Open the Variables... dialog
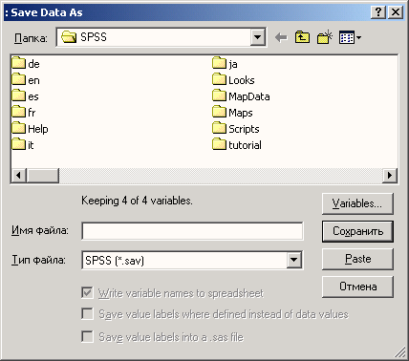Image resolution: width=409 pixels, height=361 pixels. (x=357, y=203)
